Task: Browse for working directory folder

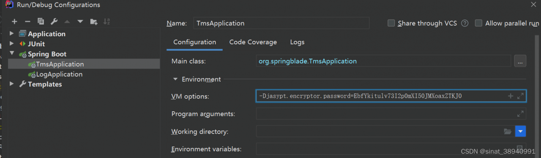Action: [508, 132]
